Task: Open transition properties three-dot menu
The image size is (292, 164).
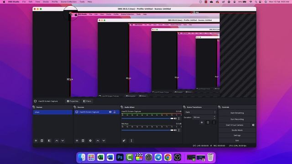Action: click(x=214, y=123)
